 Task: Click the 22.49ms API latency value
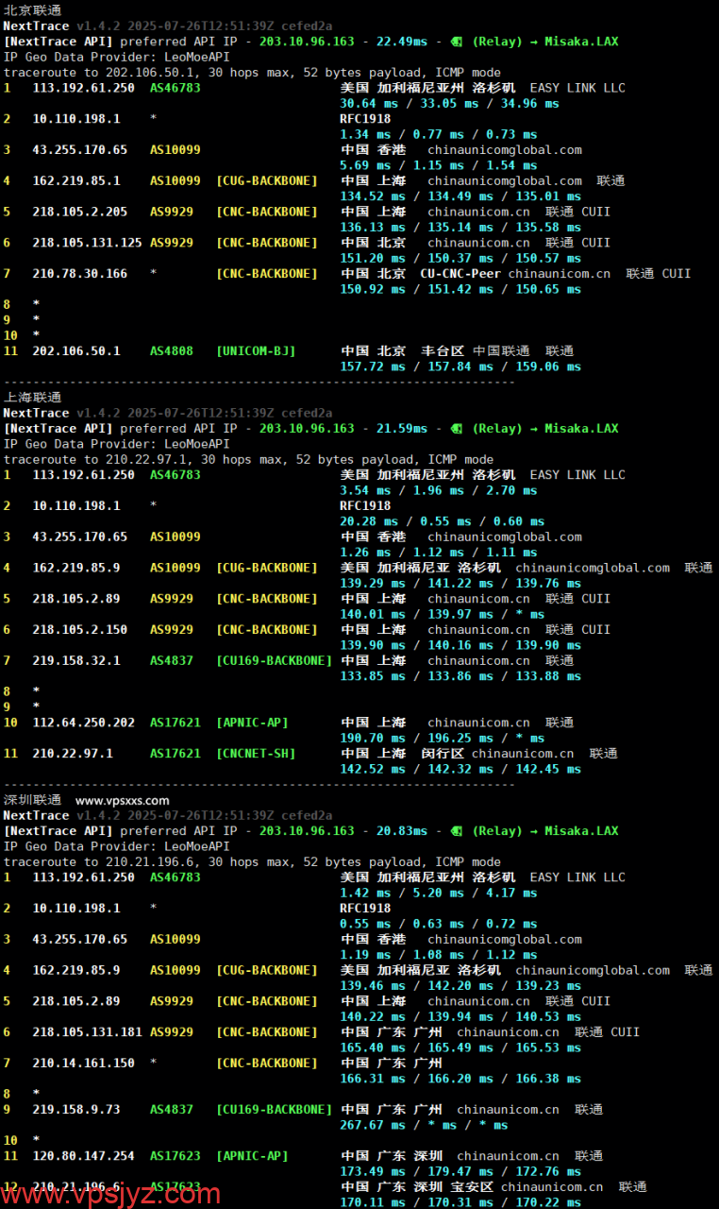(402, 42)
